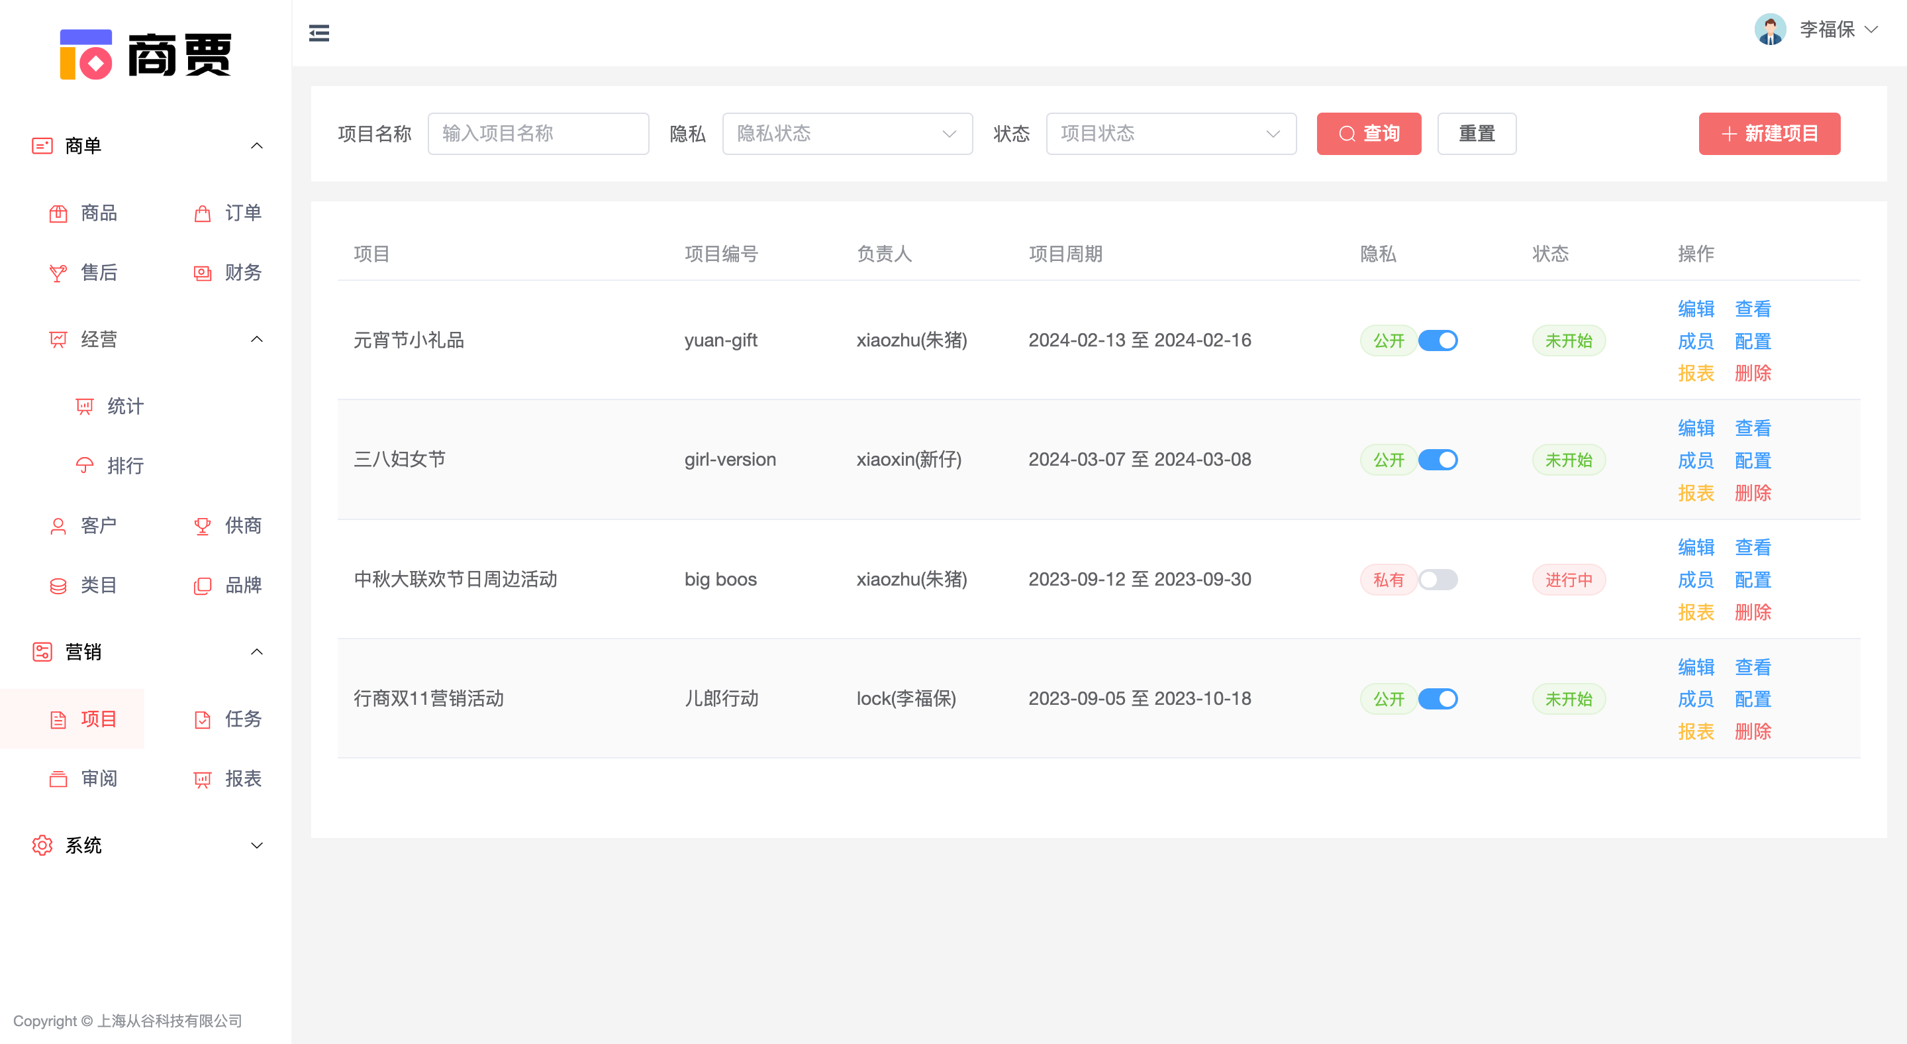This screenshot has height=1044, width=1907.
Task: Toggle privacy switch for 行商双11营销活动
Action: (x=1438, y=699)
